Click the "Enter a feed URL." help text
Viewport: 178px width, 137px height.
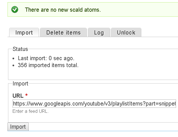[31, 111]
